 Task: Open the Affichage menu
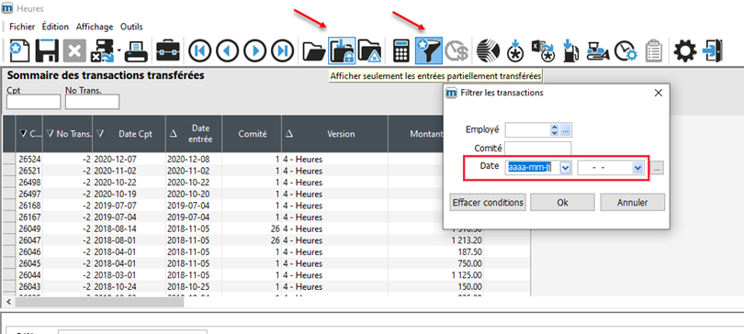95,27
